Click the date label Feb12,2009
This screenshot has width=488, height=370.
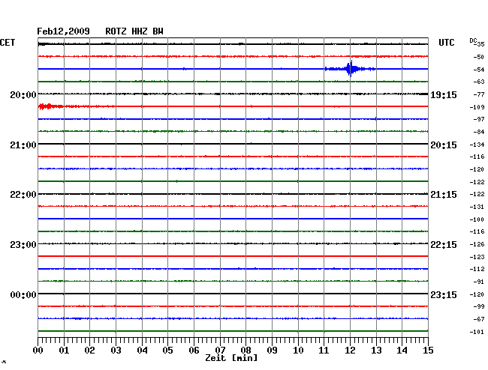pyautogui.click(x=63, y=31)
